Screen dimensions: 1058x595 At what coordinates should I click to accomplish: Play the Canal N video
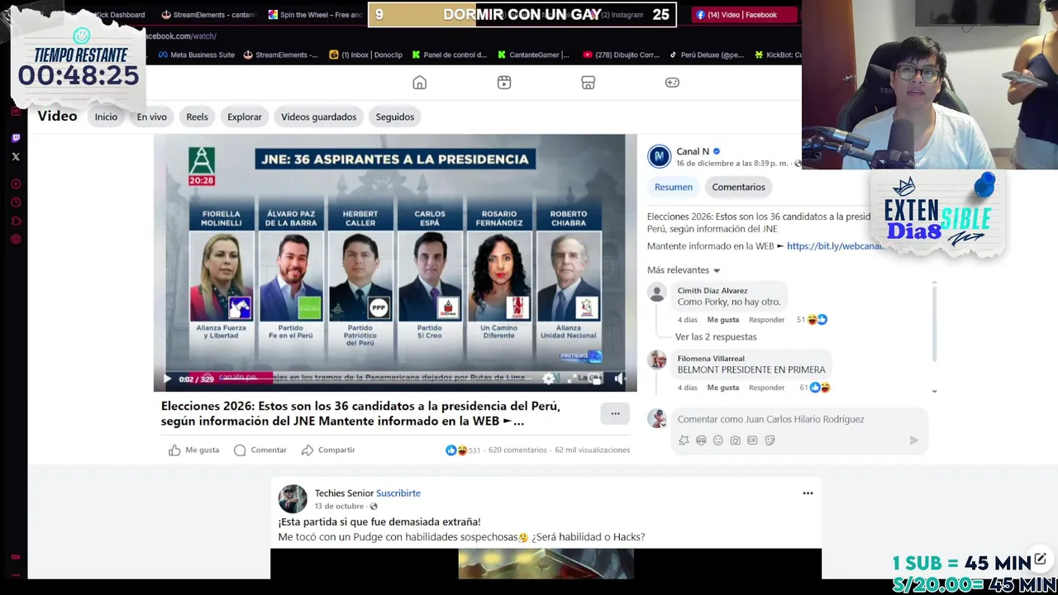click(x=167, y=378)
